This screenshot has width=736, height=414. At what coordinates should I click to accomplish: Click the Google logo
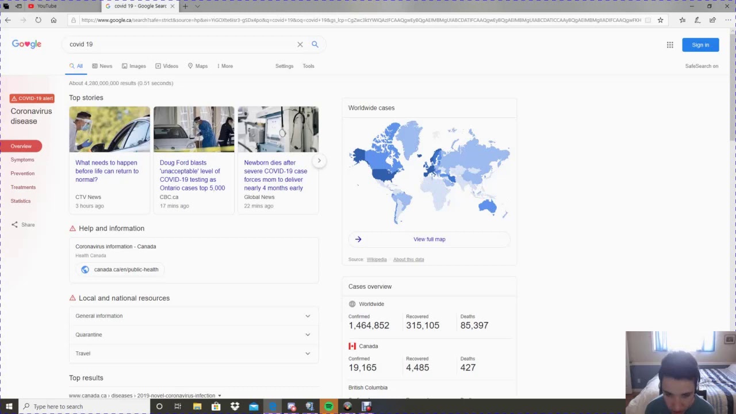(26, 44)
